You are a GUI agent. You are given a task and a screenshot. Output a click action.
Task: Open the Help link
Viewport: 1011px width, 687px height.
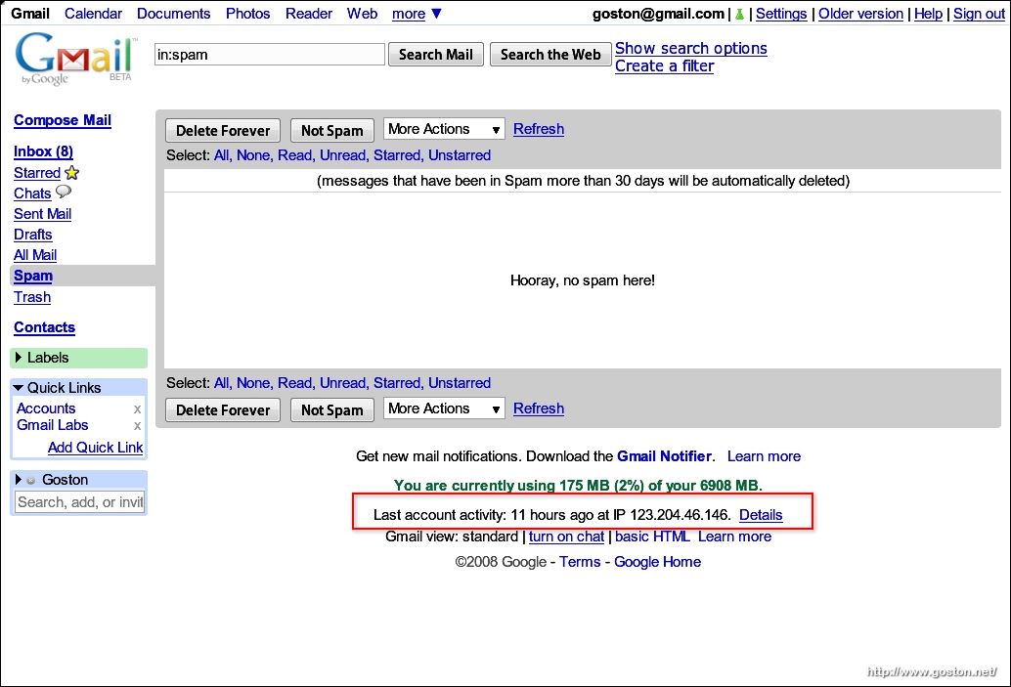tap(928, 14)
